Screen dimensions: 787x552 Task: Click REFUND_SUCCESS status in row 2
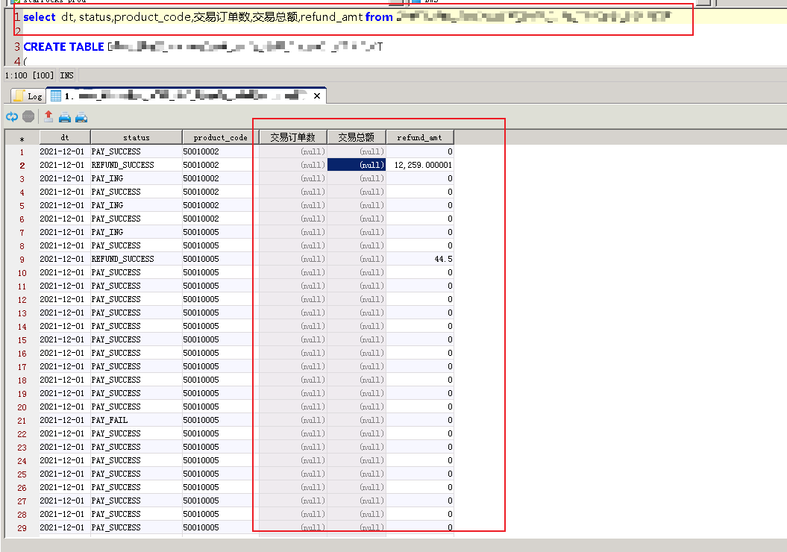[x=122, y=165]
